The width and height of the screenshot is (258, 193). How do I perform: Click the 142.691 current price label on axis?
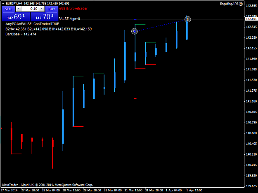(x=251, y=19)
